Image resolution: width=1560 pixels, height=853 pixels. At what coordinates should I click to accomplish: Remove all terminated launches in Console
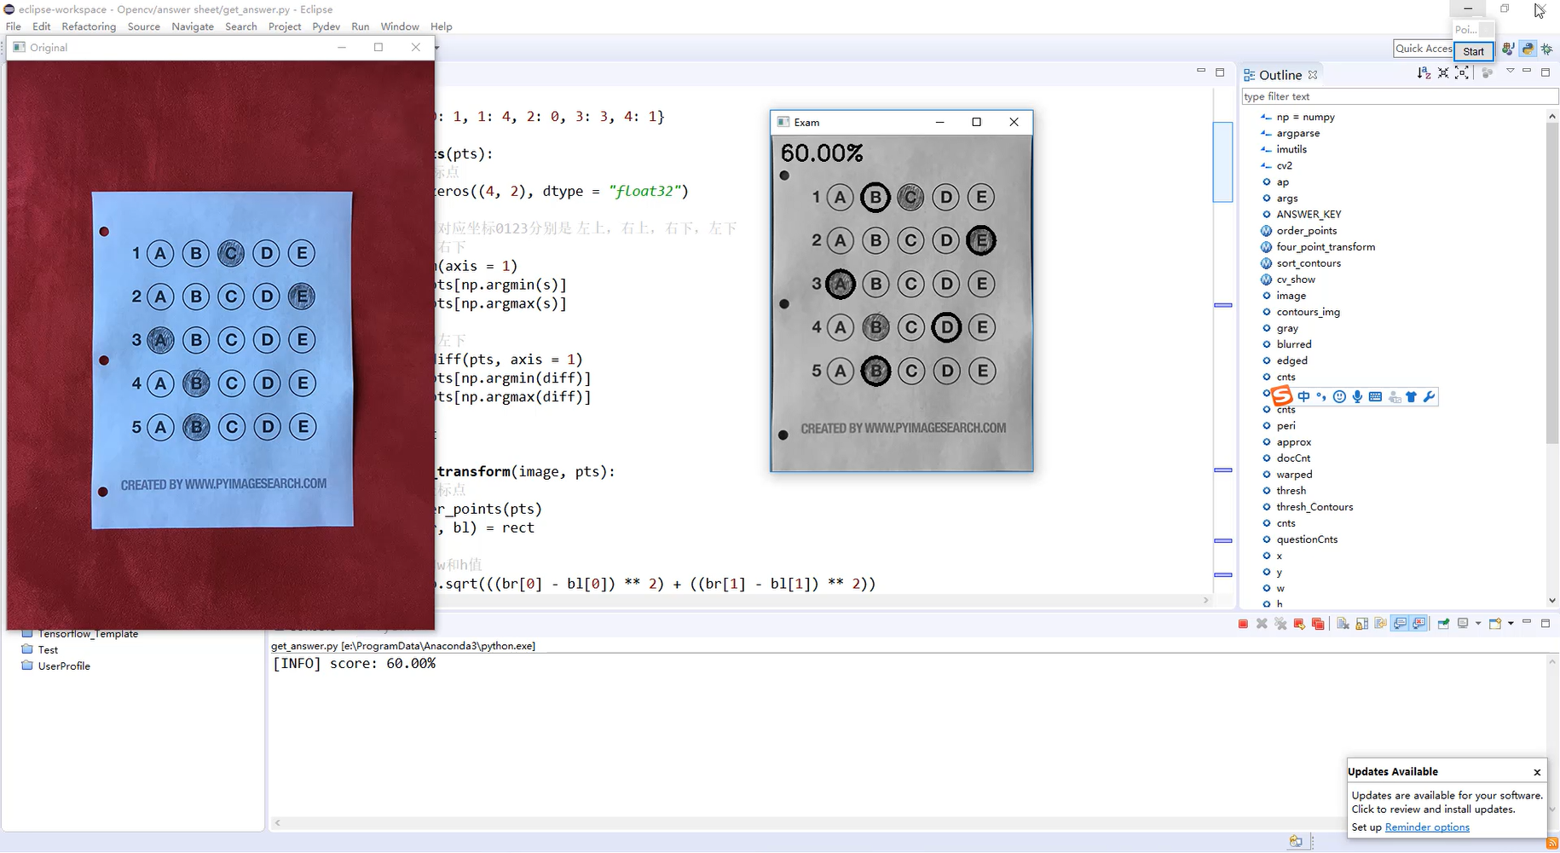pos(1280,624)
